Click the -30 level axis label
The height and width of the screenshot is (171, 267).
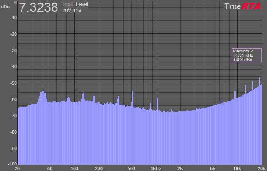[12, 50]
